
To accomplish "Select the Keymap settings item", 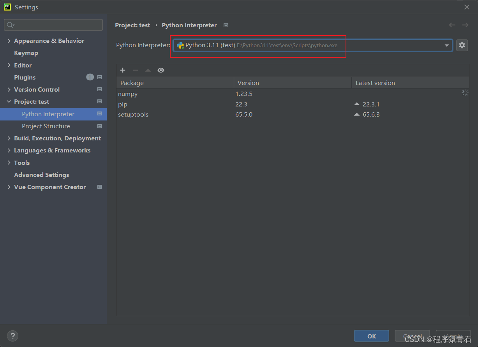I will pos(26,53).
